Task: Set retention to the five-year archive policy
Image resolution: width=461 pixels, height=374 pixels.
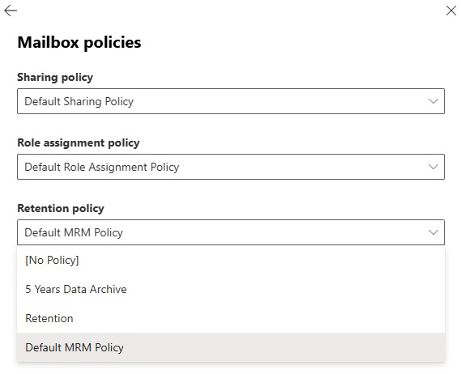Action: pyautogui.click(x=231, y=289)
